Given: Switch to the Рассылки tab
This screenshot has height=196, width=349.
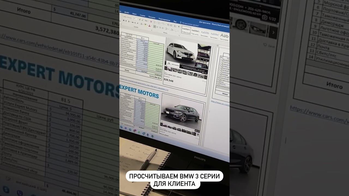Looking at the screenshot, I should tap(152, 17).
